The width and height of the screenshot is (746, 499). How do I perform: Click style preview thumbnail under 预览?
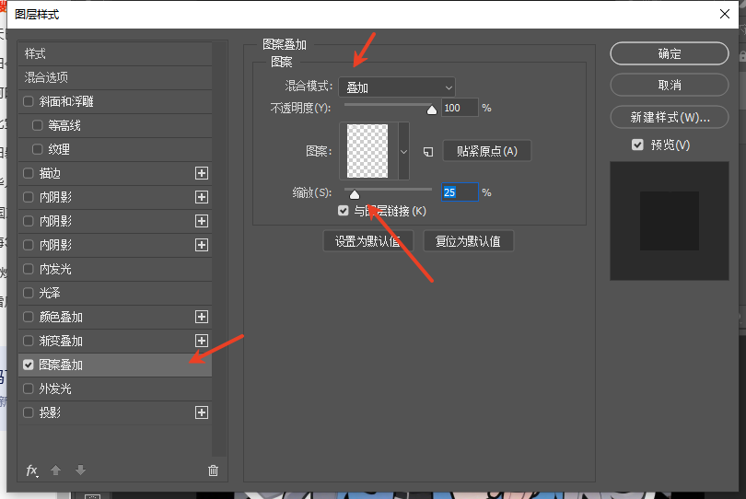click(x=670, y=221)
